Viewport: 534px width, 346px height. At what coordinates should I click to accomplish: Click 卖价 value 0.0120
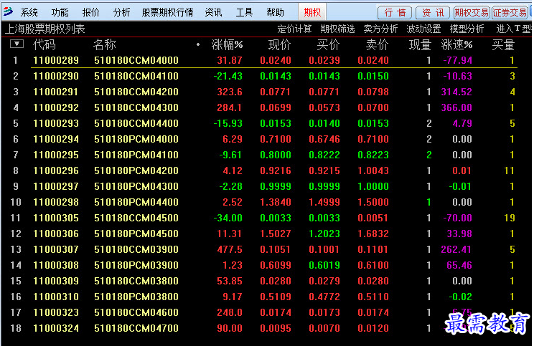373,328
